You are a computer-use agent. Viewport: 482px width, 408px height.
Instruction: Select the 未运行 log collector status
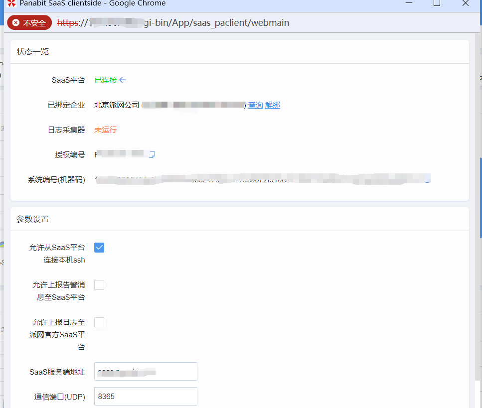tap(106, 130)
